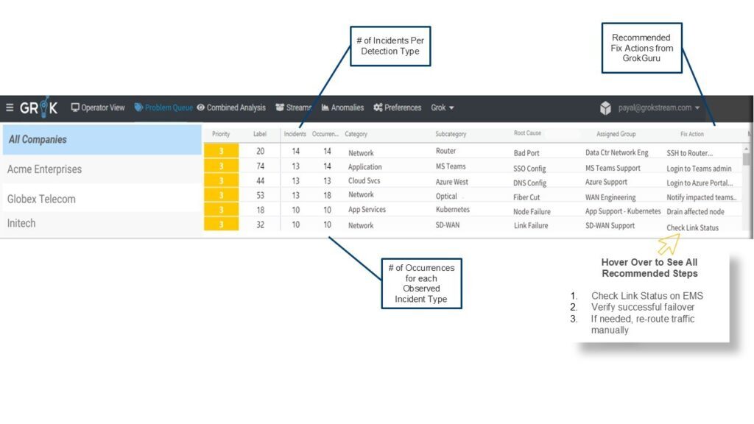Click the Node Failure root cause
Viewport: 754px width, 424px height.
point(532,211)
